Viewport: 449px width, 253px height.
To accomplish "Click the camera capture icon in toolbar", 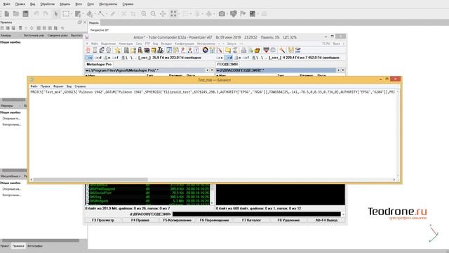I will click(222, 14).
